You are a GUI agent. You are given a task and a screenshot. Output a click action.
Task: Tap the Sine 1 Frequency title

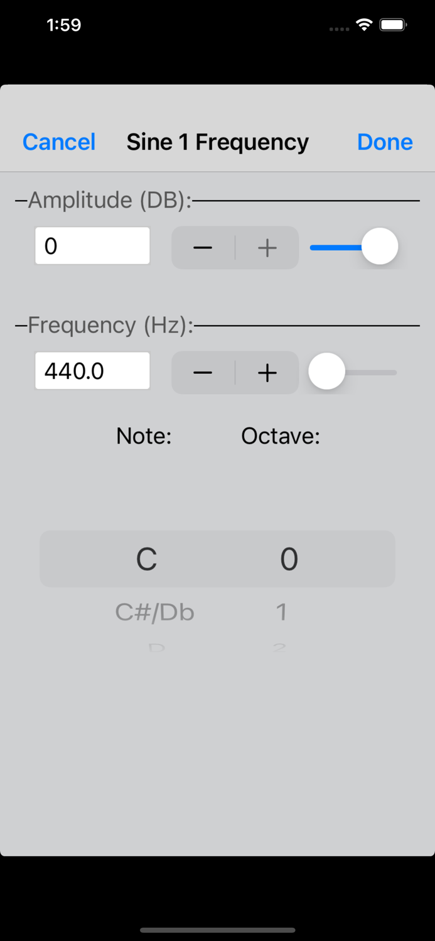pos(217,142)
